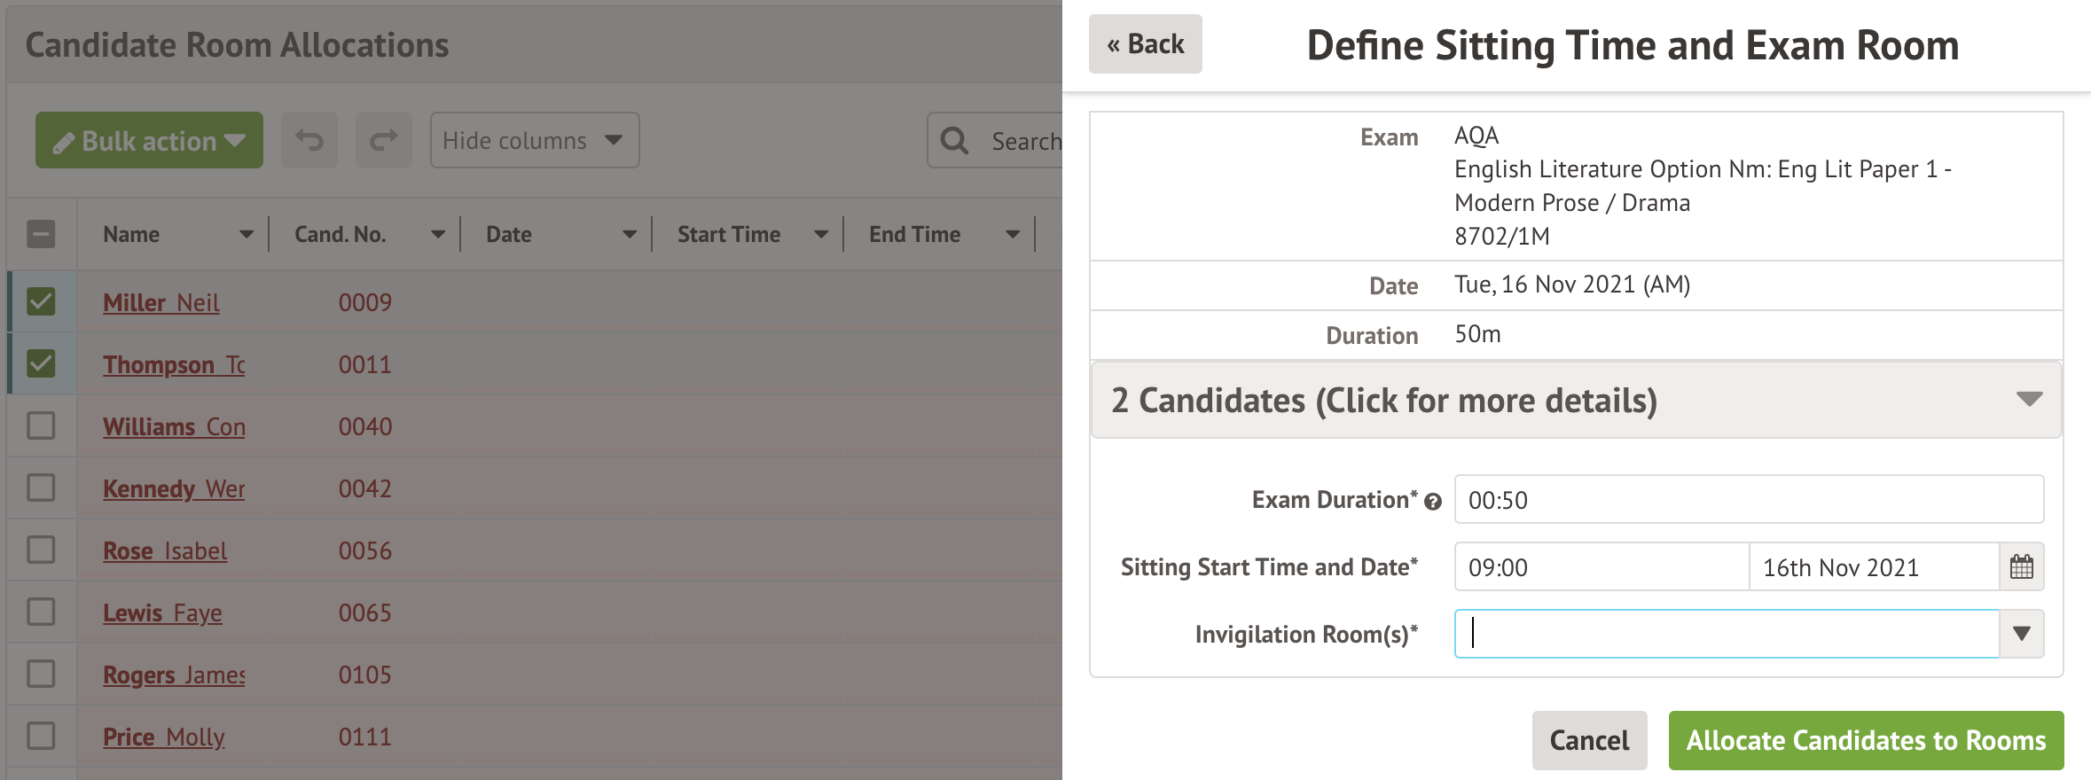Screen dimensions: 2091x780
Task: Open the Cand. No. column header menu
Action: click(x=438, y=235)
